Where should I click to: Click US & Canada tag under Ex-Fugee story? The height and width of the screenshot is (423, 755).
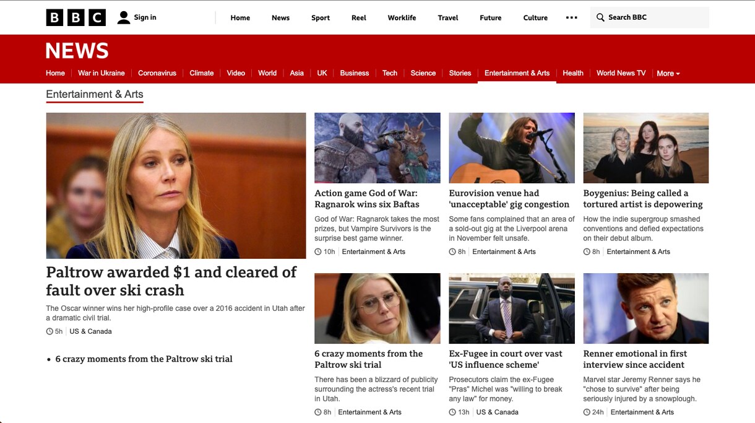coord(498,412)
